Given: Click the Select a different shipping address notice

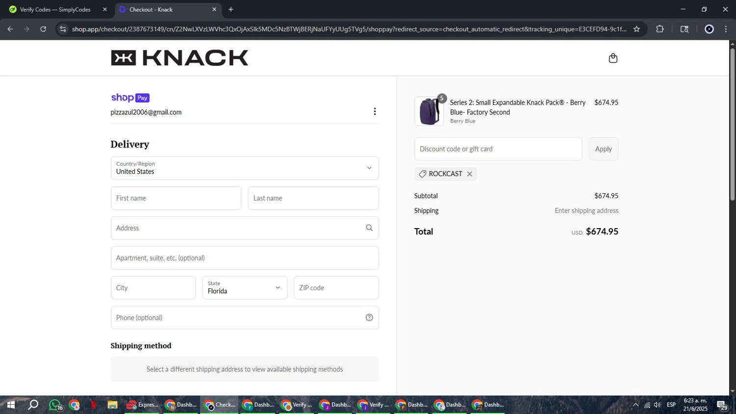Looking at the screenshot, I should point(245,369).
